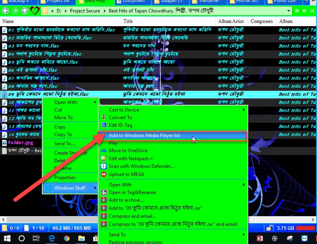The height and width of the screenshot is (244, 317).
Task: Click WinRAR icon beside Add to archive
Action: click(x=104, y=200)
